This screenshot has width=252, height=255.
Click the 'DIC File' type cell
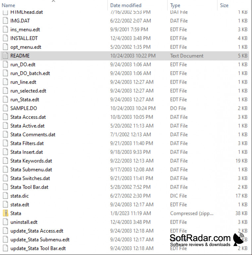tap(178, 196)
